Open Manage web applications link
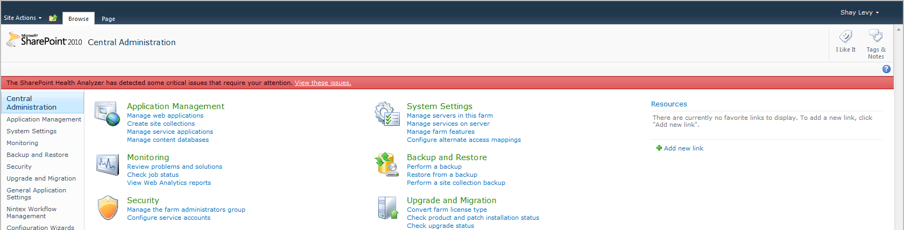The height and width of the screenshot is (230, 904). [x=165, y=116]
